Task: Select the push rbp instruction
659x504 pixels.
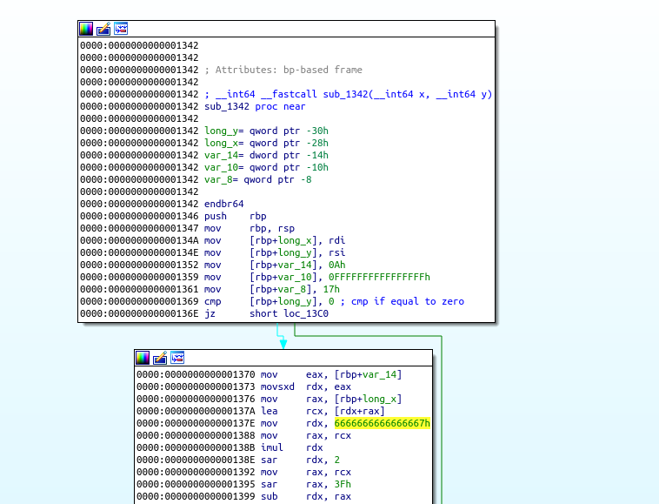Action: (x=228, y=216)
